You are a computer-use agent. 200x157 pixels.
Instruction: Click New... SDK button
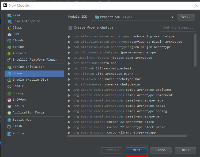186,17
